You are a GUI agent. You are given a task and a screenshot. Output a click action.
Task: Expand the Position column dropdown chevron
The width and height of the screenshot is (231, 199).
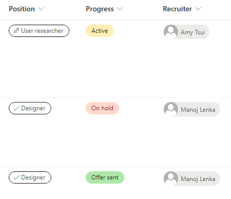(41, 9)
